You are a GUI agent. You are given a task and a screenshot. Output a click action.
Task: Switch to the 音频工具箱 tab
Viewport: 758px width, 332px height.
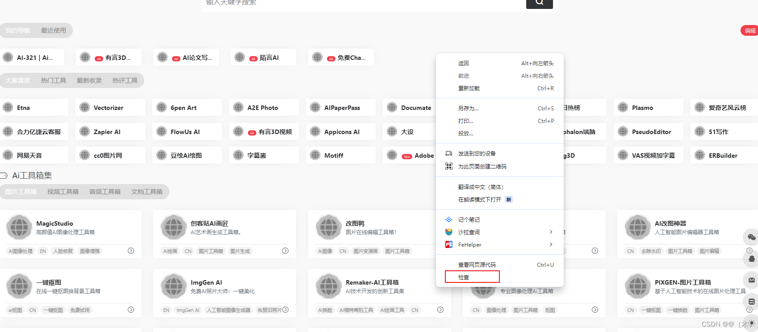(x=105, y=192)
